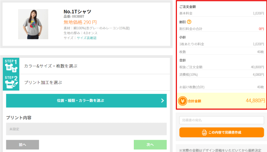Click the discount help question mark icon

[189, 22]
